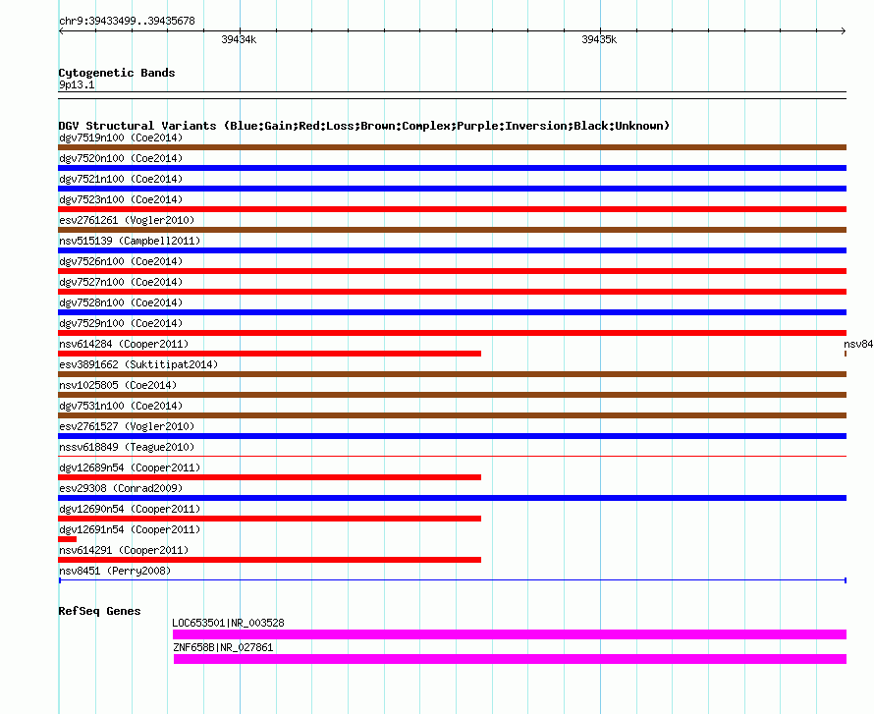Click the tiny red bar under dgv12691n54
874x714 pixels.
point(68,539)
